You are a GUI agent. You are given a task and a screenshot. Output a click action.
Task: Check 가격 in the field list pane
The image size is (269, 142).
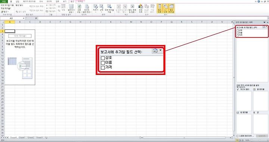tap(238, 35)
